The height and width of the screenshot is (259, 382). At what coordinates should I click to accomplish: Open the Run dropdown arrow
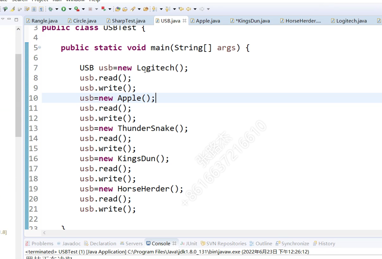[x=70, y=9]
